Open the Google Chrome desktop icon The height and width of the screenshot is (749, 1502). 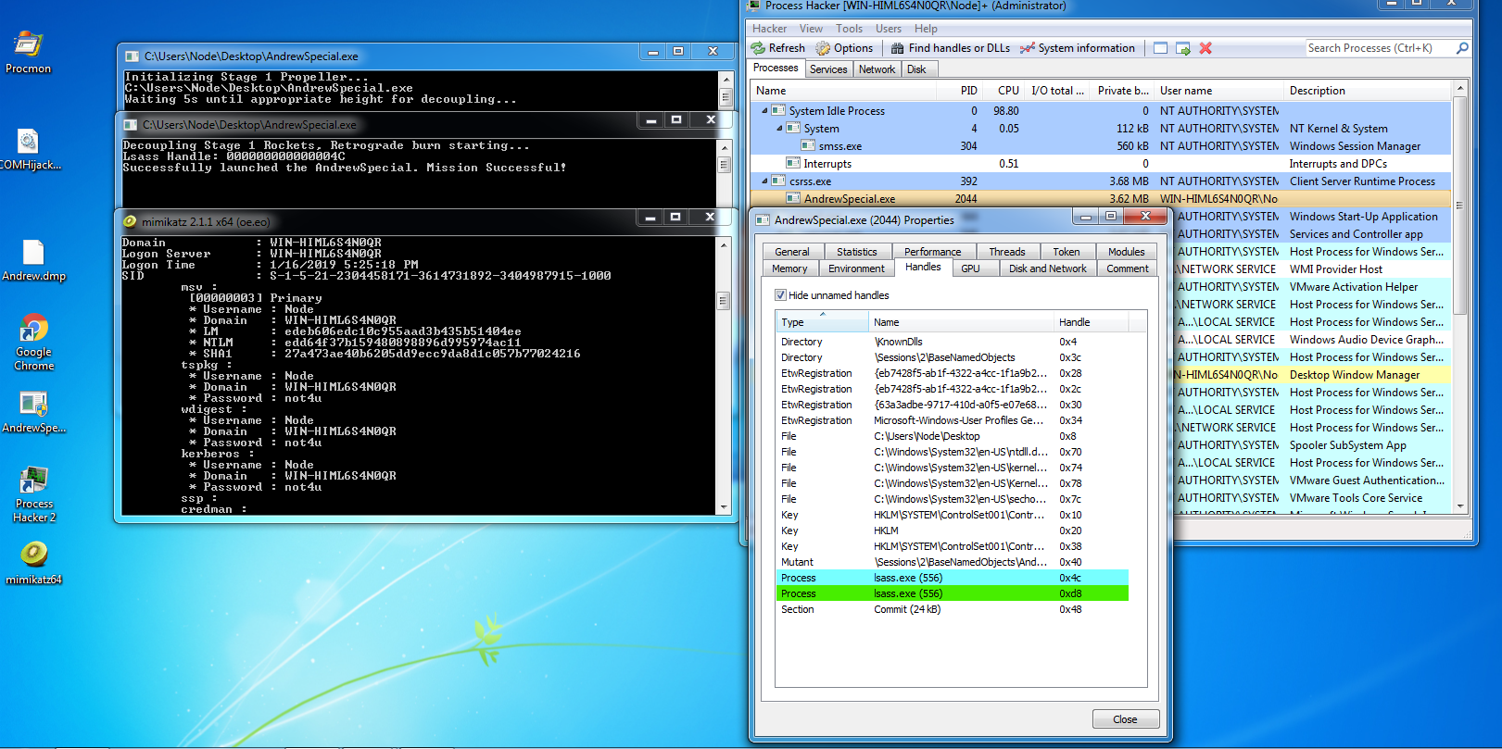(x=33, y=343)
